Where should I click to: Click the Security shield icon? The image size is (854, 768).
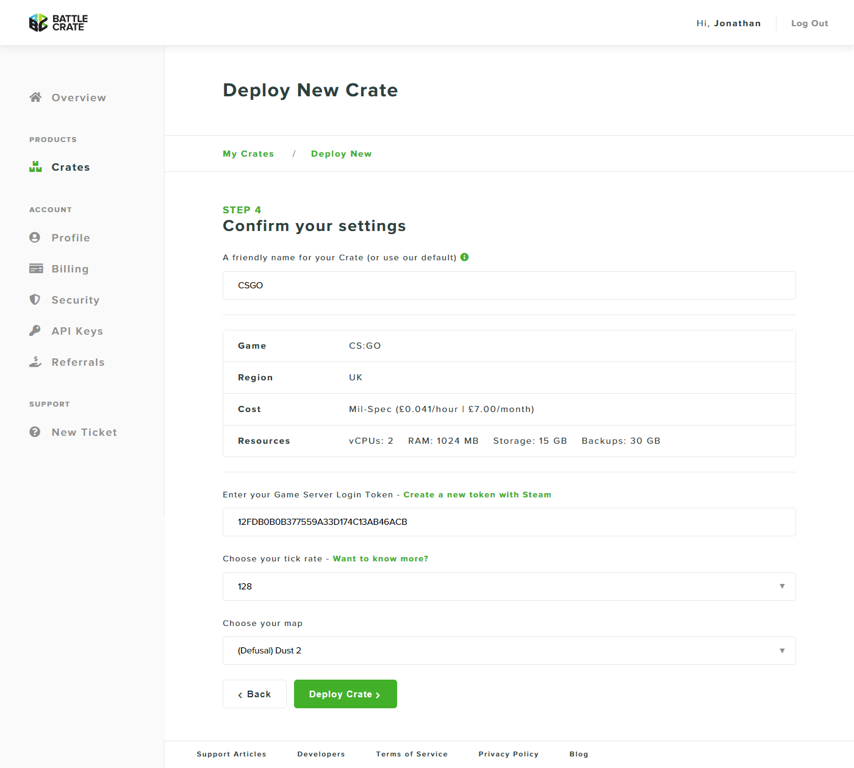point(35,299)
